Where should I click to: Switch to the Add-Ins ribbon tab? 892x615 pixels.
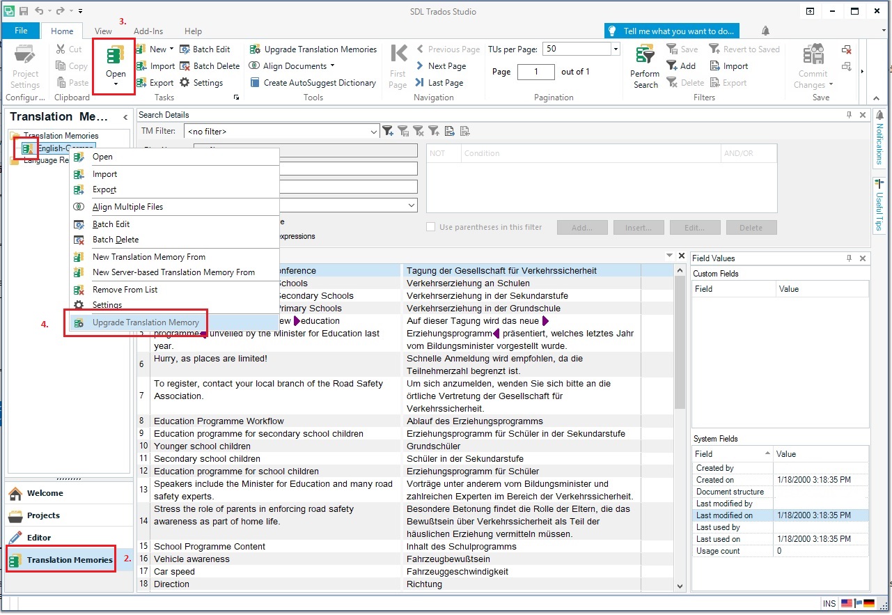coord(148,31)
